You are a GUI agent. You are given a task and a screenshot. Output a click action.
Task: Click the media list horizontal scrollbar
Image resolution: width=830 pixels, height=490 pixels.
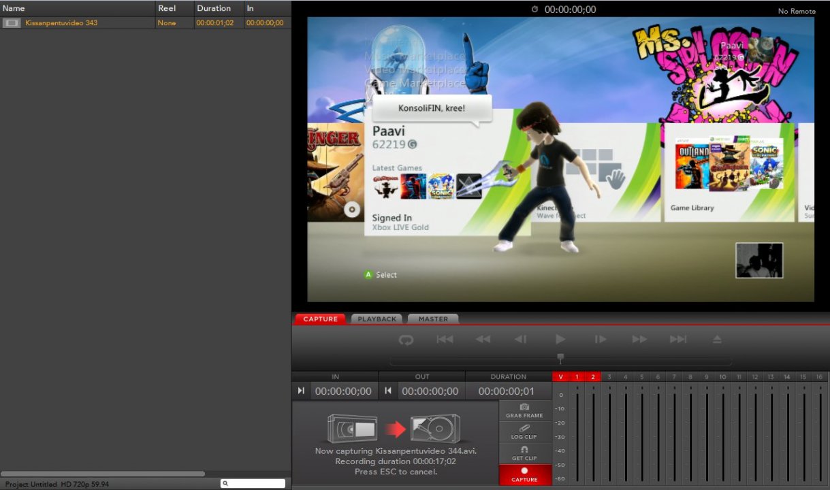tap(103, 474)
